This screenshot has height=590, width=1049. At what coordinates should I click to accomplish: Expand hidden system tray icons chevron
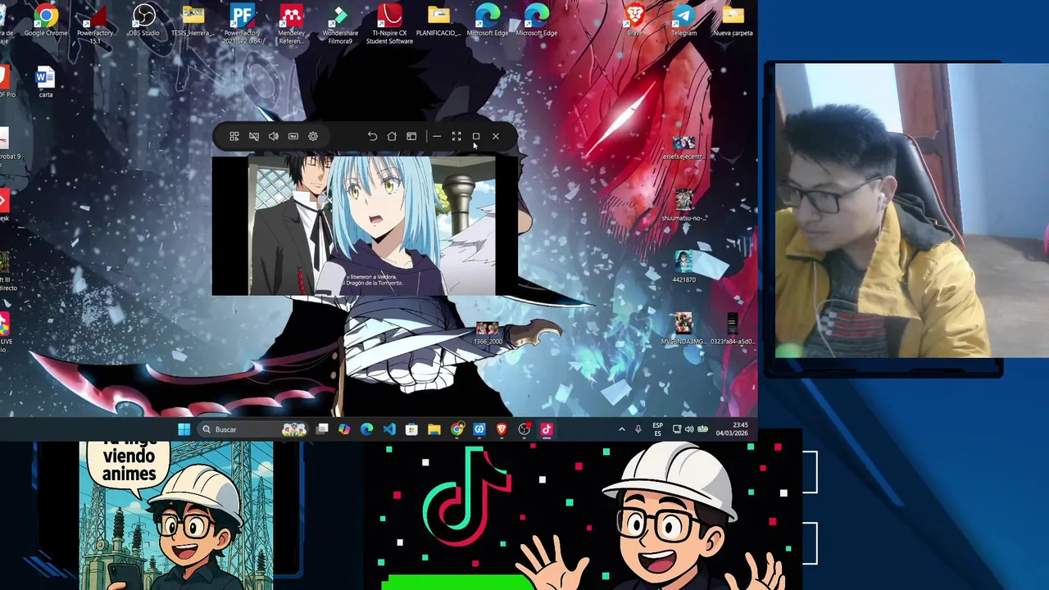coord(621,429)
